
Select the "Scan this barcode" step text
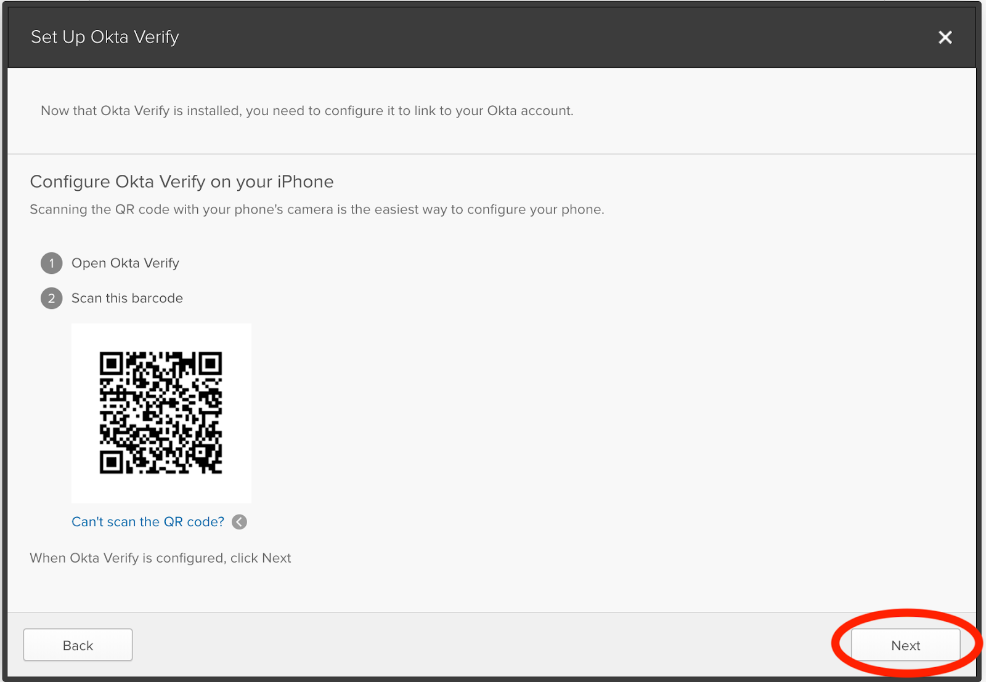(x=127, y=299)
